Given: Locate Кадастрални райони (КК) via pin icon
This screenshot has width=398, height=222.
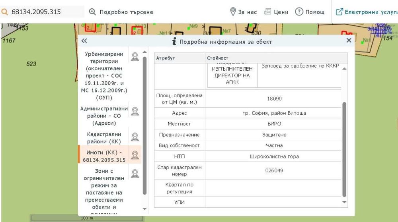Looking at the screenshot, I should pos(135,137).
